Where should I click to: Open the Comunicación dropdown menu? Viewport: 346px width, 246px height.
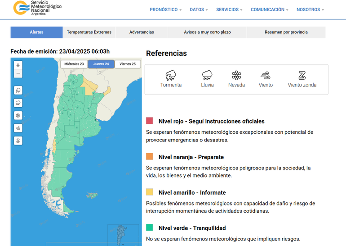click(269, 9)
